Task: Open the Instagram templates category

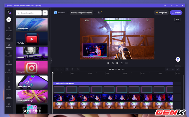Action: (x=32, y=67)
